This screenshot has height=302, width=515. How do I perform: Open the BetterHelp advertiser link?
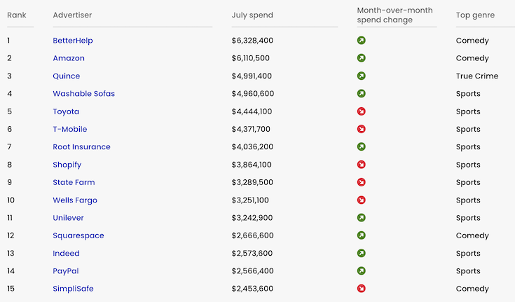[x=73, y=41]
